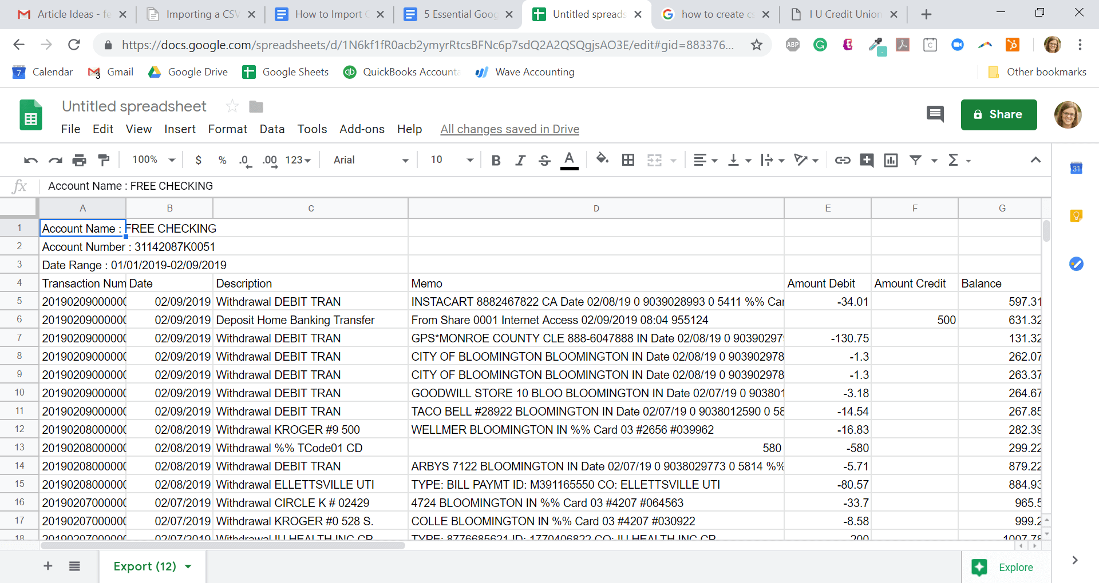This screenshot has width=1099, height=583.
Task: Open the Arial font dropdown
Action: click(x=370, y=161)
